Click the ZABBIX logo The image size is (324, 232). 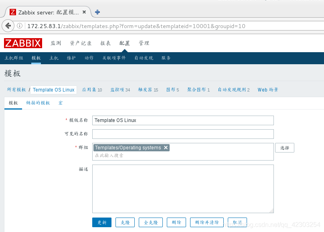tap(23, 43)
